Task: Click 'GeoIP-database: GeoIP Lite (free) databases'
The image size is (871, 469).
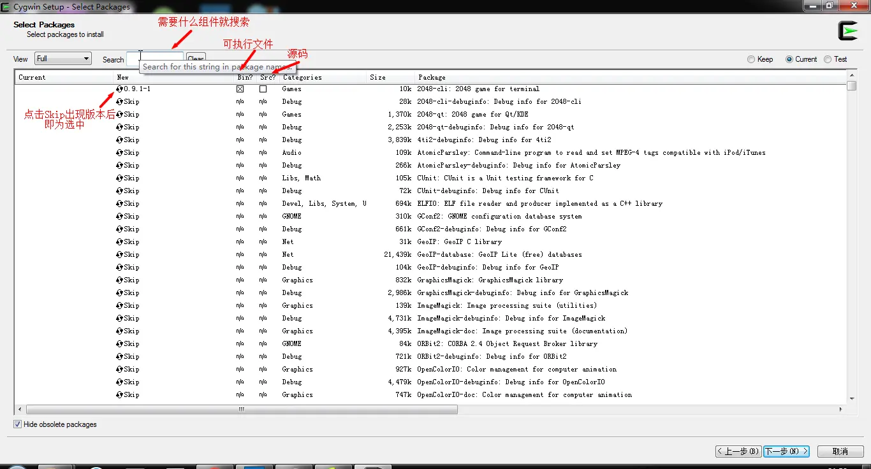Action: pos(499,254)
